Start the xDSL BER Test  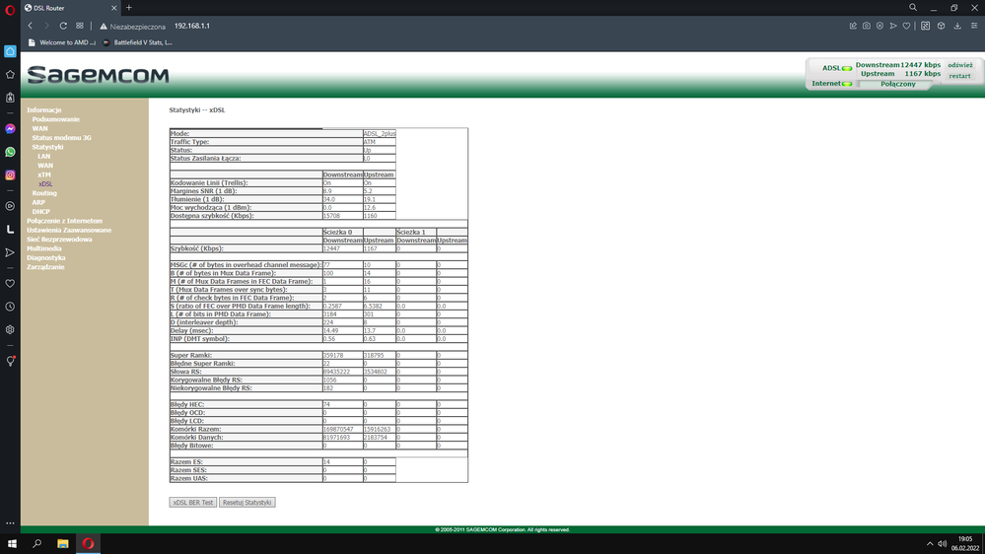click(193, 503)
